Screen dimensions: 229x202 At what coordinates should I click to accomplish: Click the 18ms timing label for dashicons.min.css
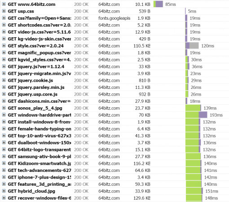point(195,101)
